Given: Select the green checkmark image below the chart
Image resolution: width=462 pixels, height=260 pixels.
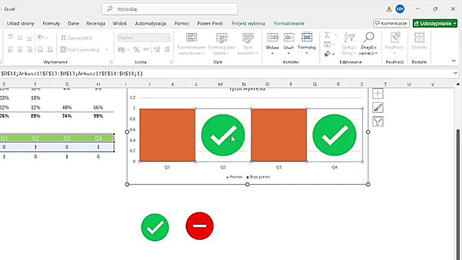Looking at the screenshot, I should 155,227.
